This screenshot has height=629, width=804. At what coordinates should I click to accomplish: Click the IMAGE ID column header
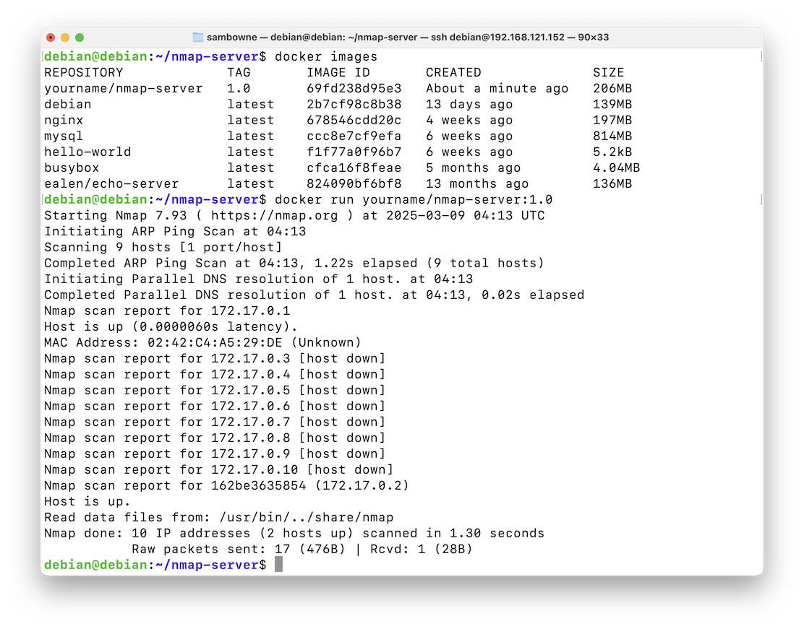[338, 72]
